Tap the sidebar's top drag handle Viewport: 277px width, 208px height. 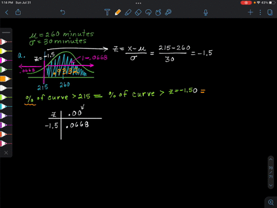click(x=6, y=32)
